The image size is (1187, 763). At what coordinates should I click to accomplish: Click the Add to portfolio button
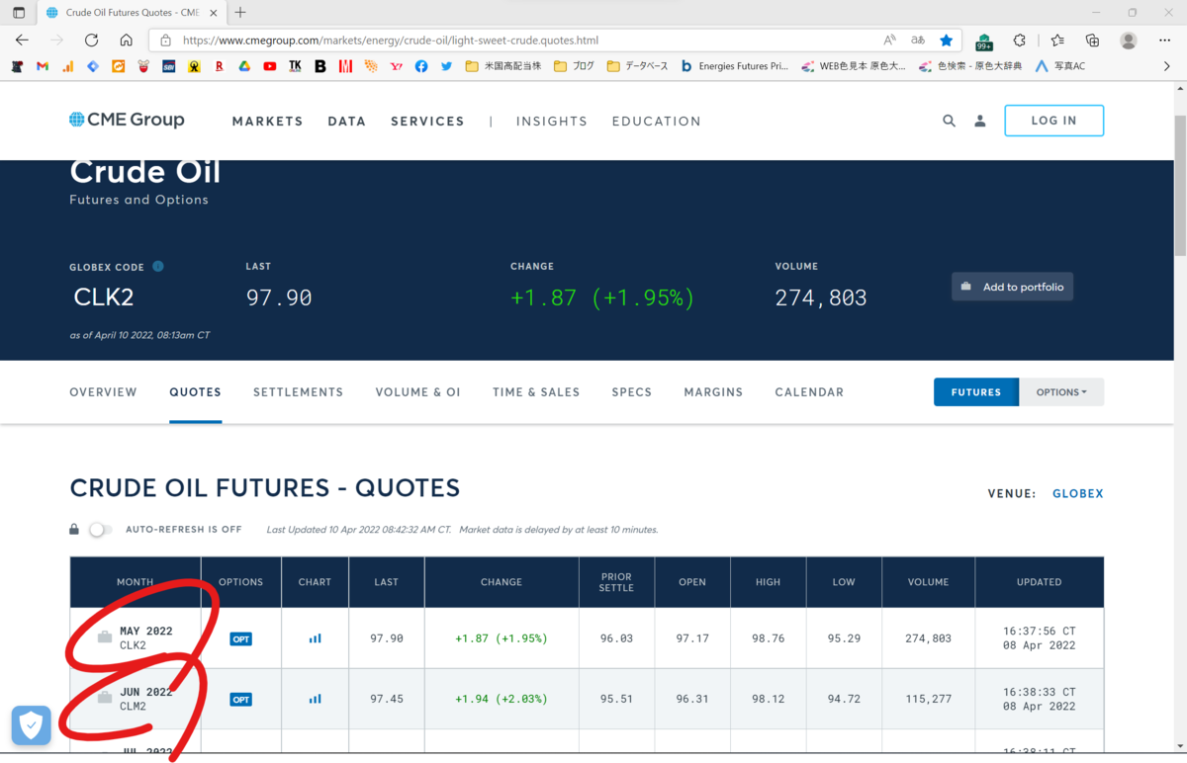pyautogui.click(x=1012, y=287)
